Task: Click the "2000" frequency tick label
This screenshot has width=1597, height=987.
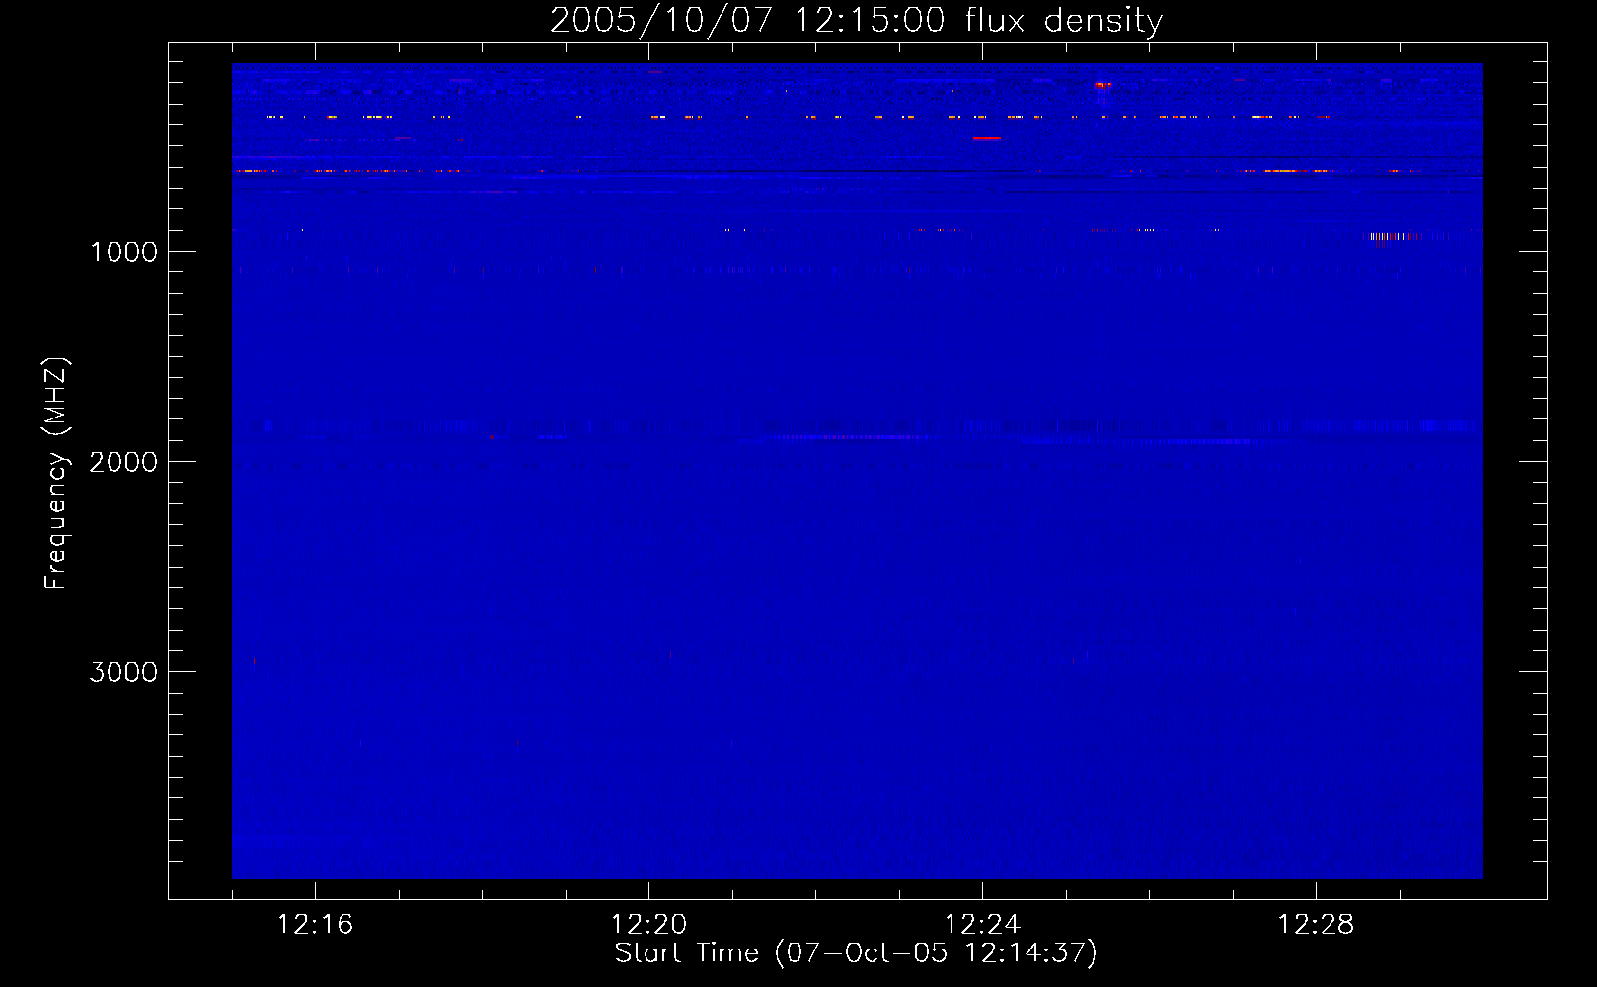Action: tap(123, 462)
